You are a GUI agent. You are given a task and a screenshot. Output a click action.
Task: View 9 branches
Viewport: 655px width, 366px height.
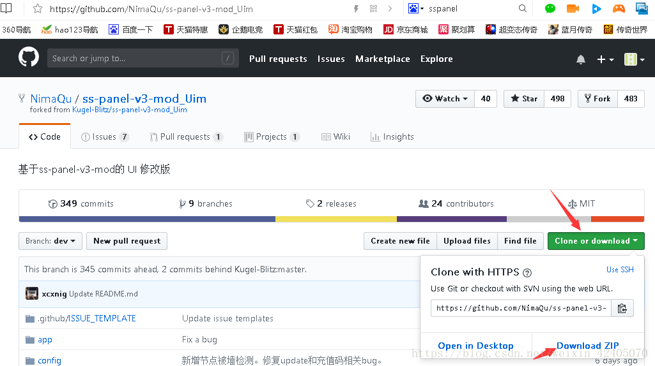[x=206, y=203]
